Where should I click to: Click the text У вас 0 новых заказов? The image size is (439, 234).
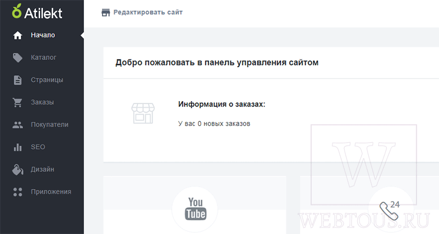click(214, 124)
